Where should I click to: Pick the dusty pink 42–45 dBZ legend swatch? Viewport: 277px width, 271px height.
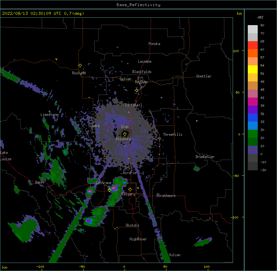point(253,93)
